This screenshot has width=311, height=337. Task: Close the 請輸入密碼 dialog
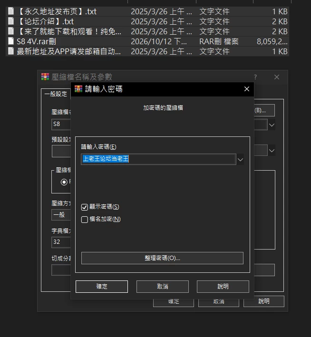click(x=247, y=89)
